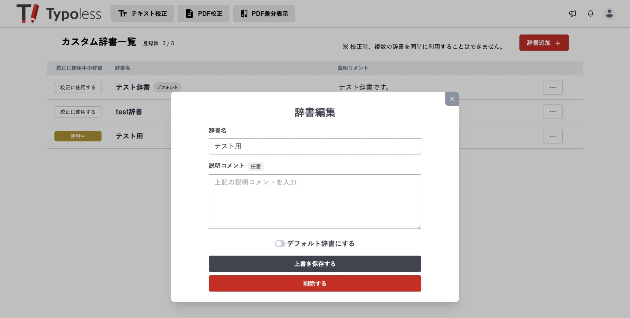630x318 pixels.
Task: Click the 説明コメント column header
Action: coord(353,68)
